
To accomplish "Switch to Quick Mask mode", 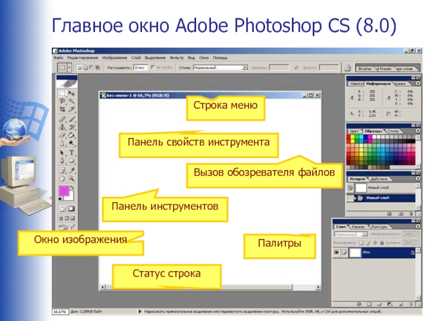I will tap(72, 209).
